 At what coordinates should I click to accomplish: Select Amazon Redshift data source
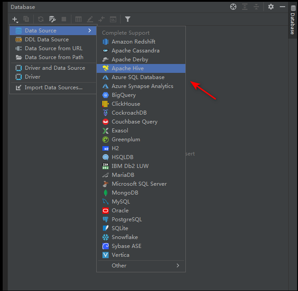pyautogui.click(x=141, y=42)
